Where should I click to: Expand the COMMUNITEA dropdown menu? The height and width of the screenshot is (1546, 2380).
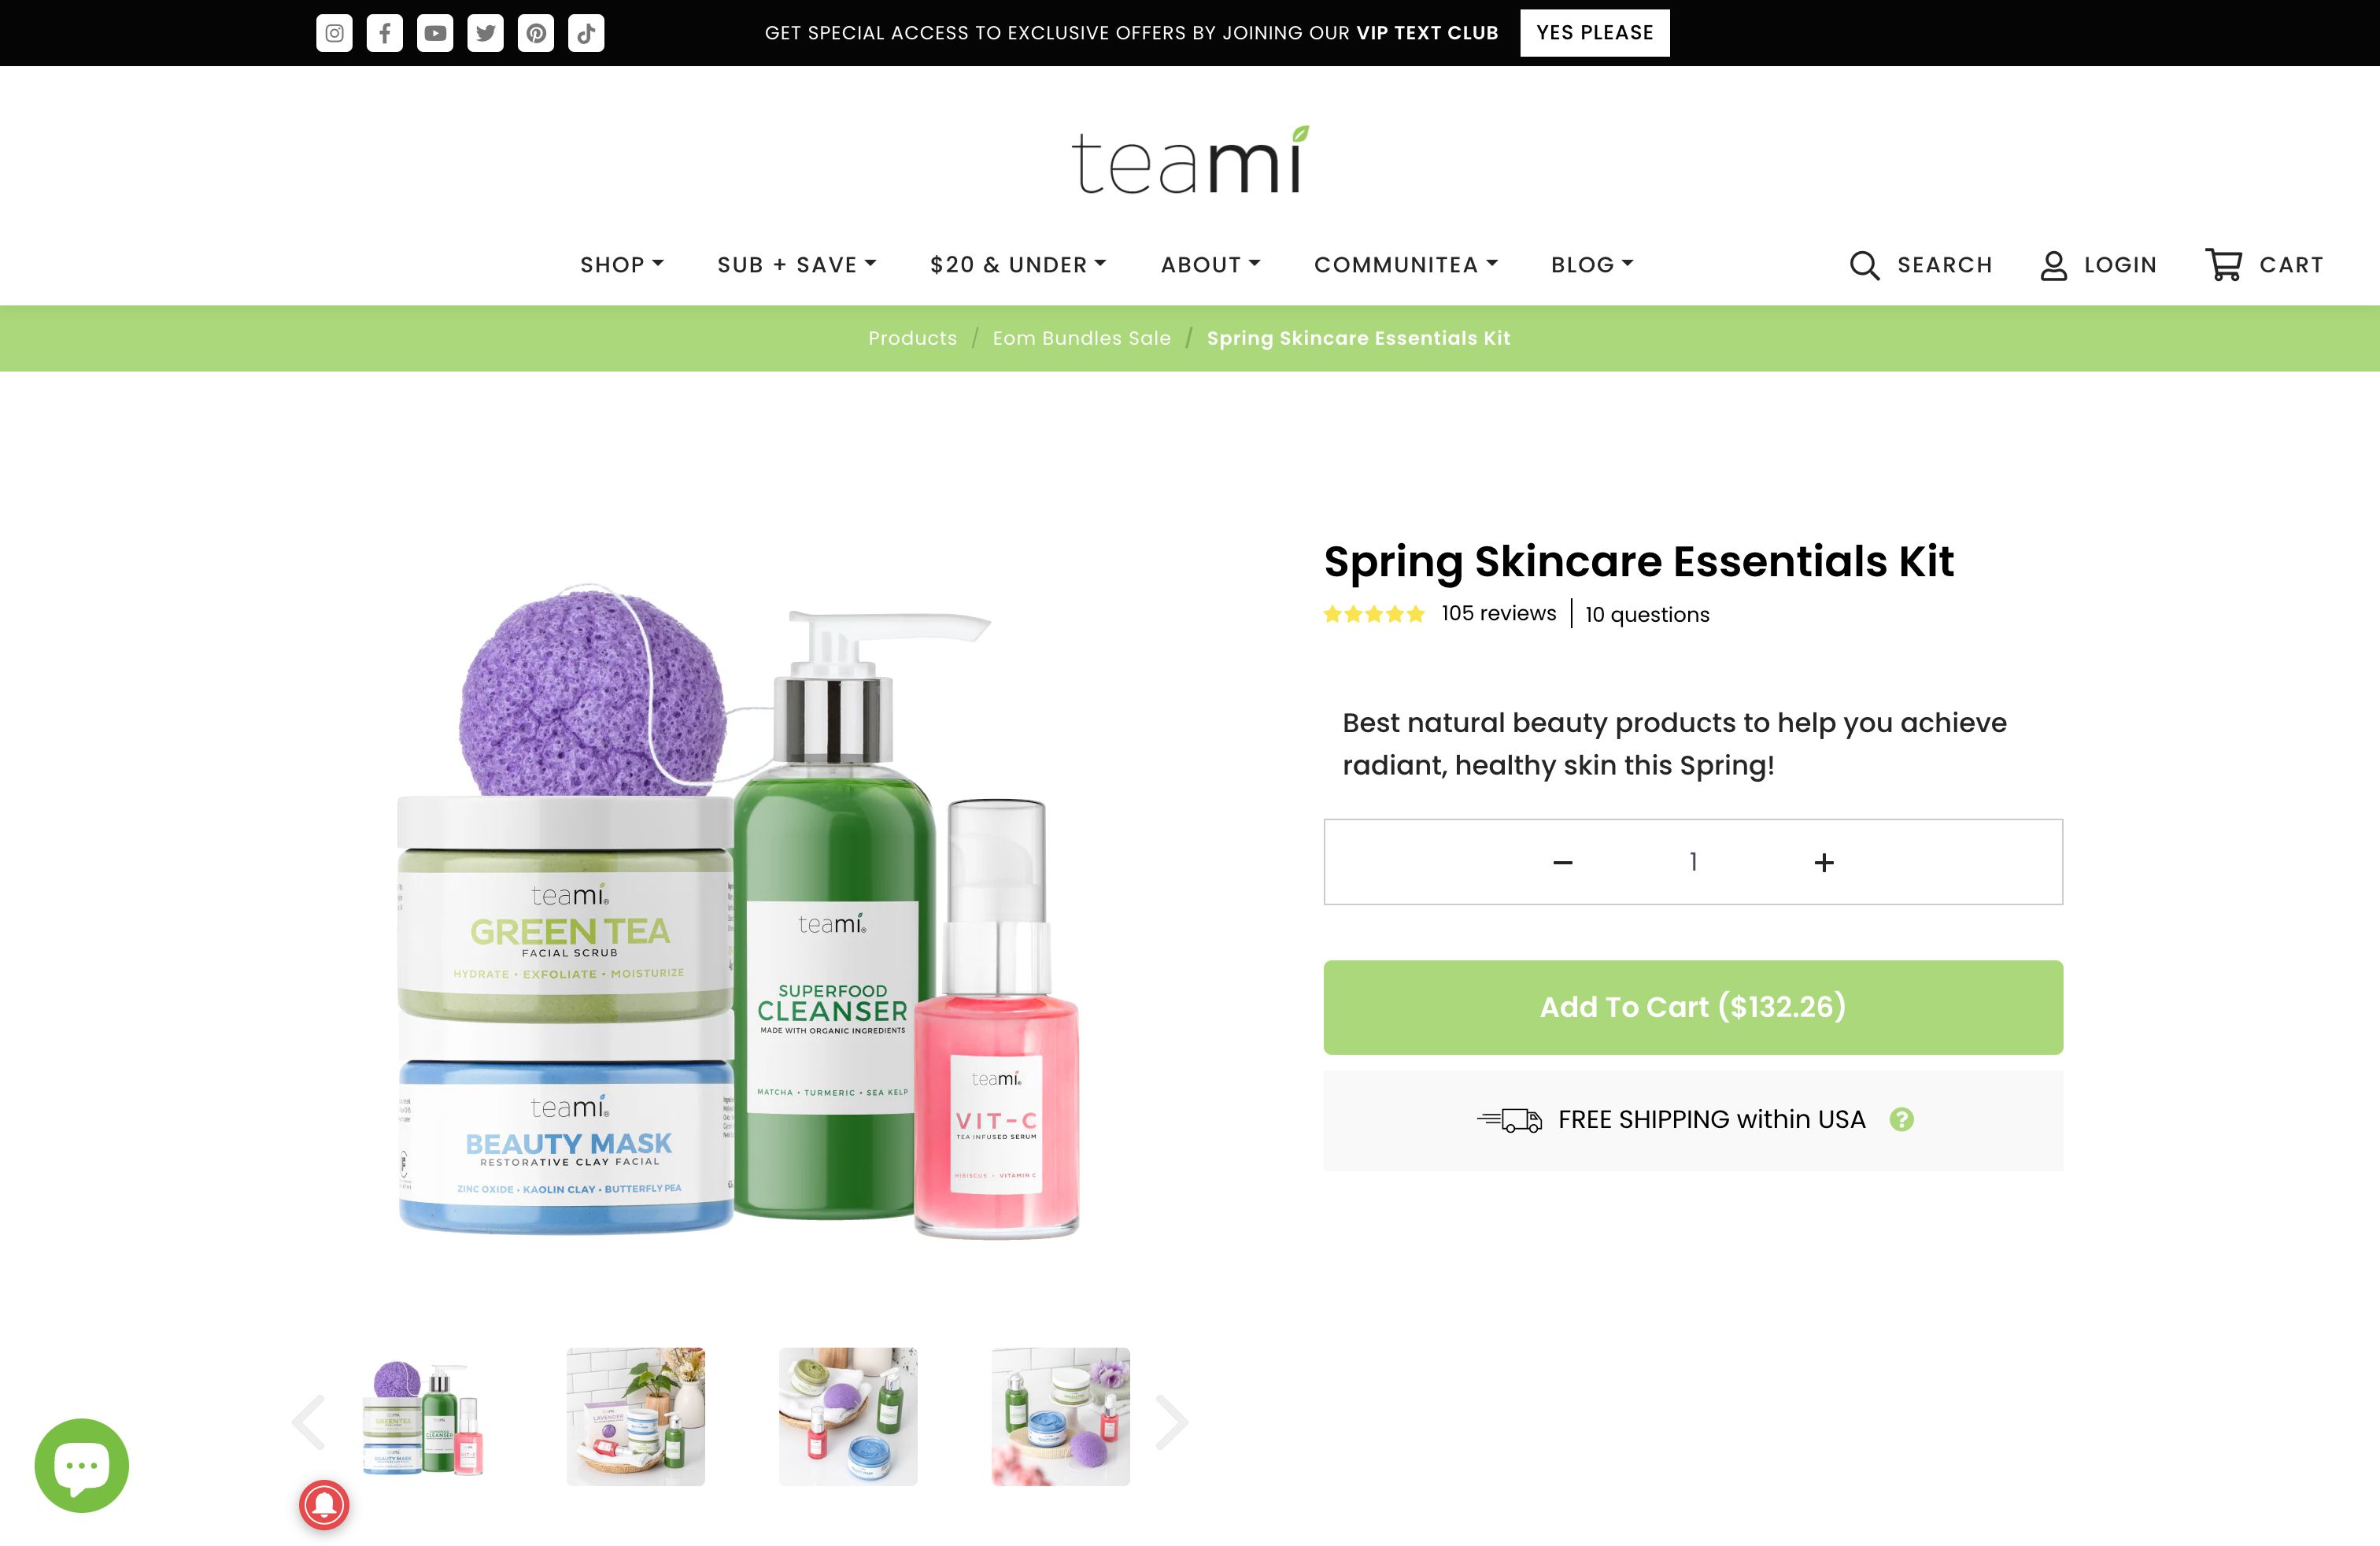(x=1406, y=265)
